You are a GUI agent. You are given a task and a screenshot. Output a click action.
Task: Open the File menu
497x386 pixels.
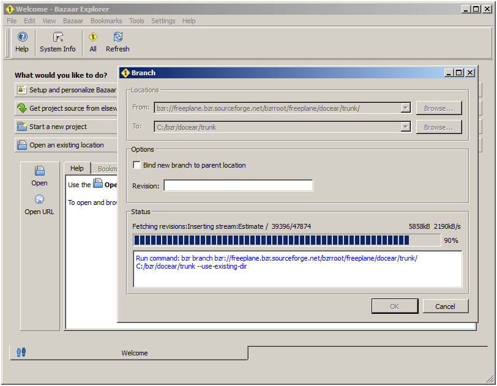[x=12, y=21]
